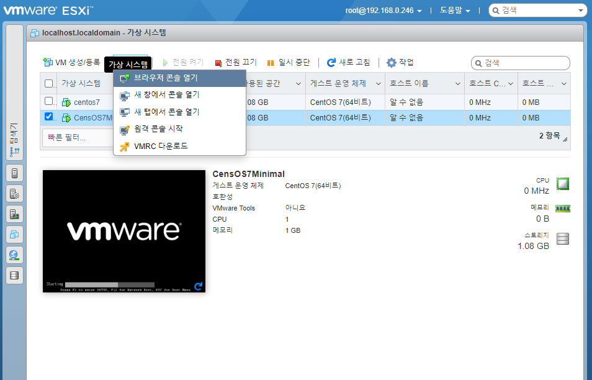
Task: Choose open console in new tab
Action: (x=180, y=112)
